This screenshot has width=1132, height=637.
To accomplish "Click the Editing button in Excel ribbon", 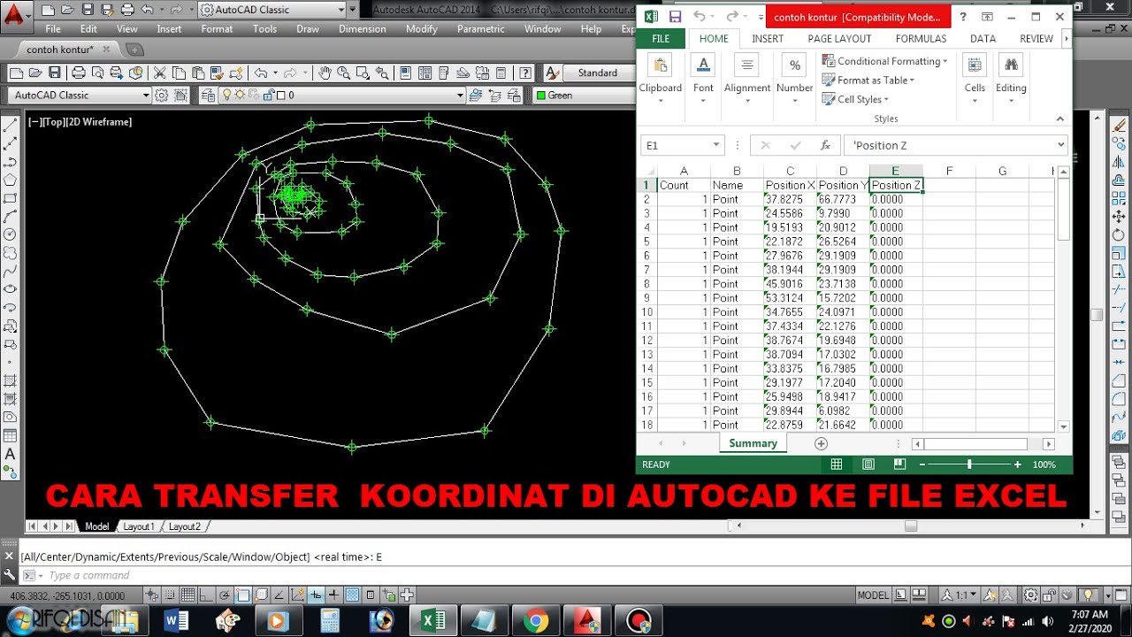I will click(1011, 78).
